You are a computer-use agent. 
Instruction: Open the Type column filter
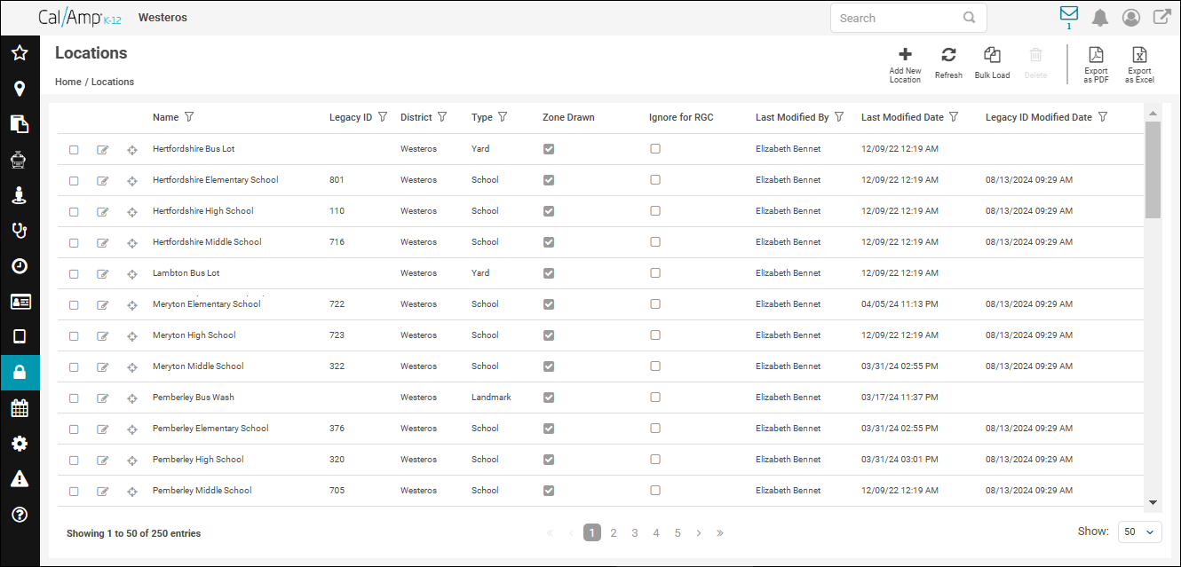[x=503, y=117]
